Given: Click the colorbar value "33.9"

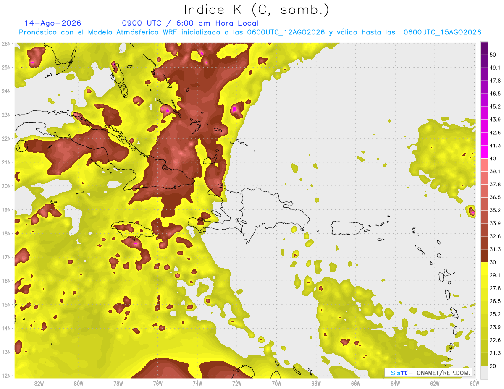Looking at the screenshot, I should click(495, 223).
